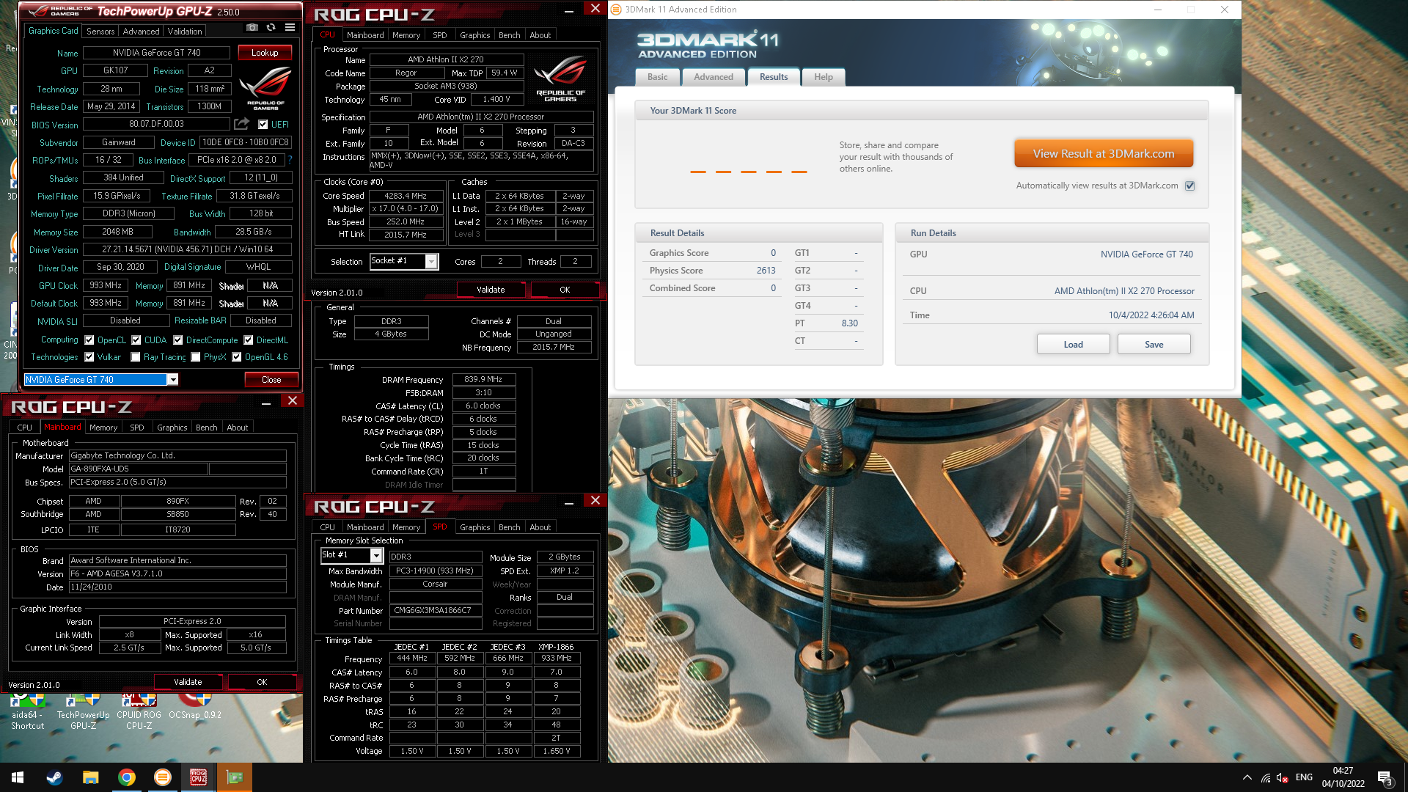Click the 3DMark 11 title bar icon
This screenshot has width=1408, height=792.
point(616,10)
